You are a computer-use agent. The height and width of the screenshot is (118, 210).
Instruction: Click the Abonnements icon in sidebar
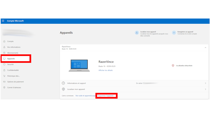(4, 53)
